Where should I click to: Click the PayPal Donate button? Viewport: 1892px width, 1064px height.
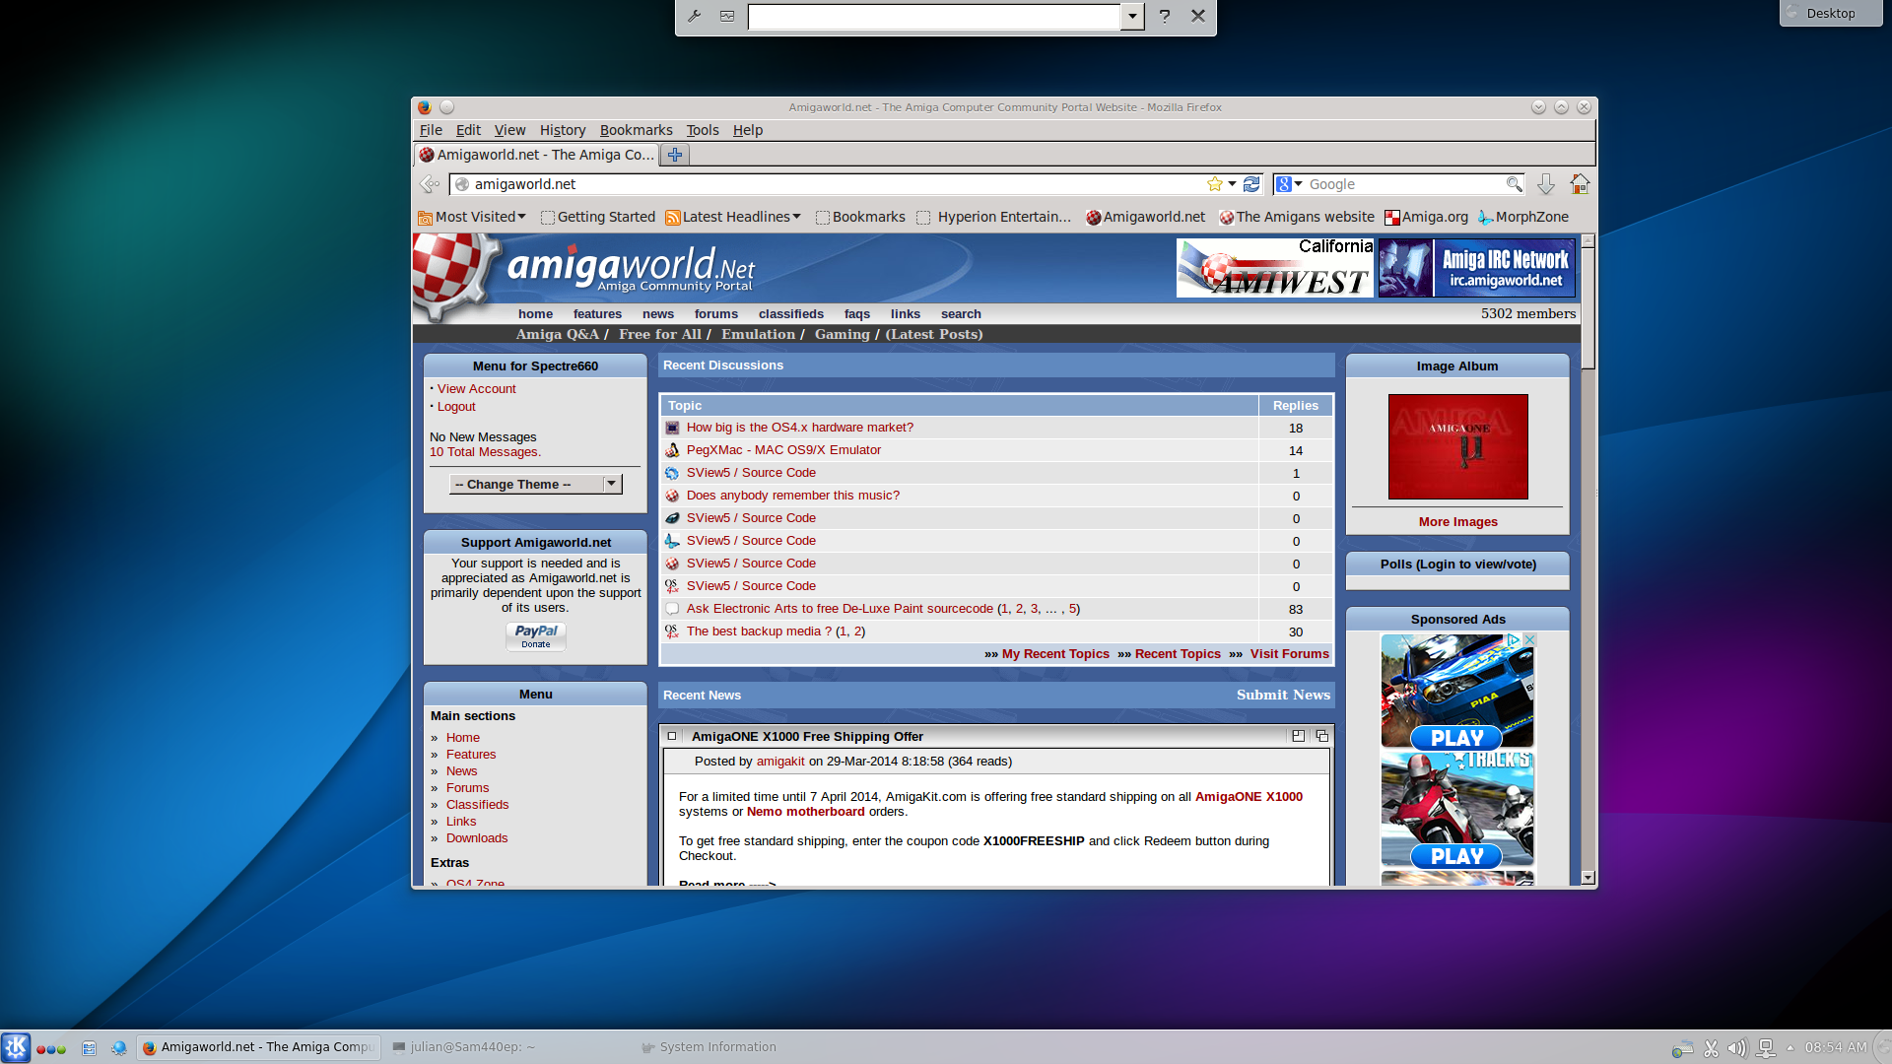click(536, 636)
